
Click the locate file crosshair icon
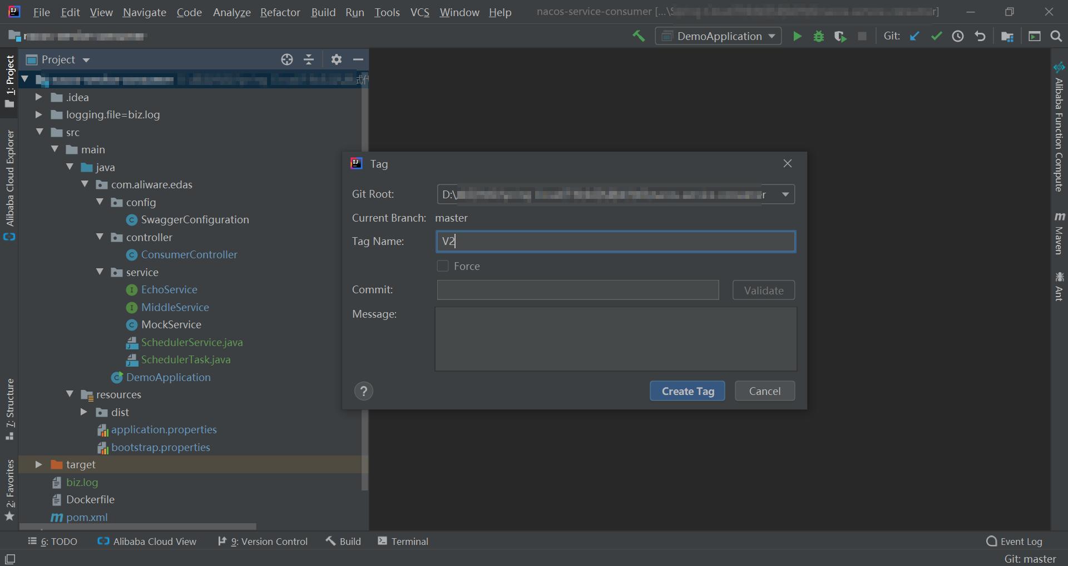287,59
